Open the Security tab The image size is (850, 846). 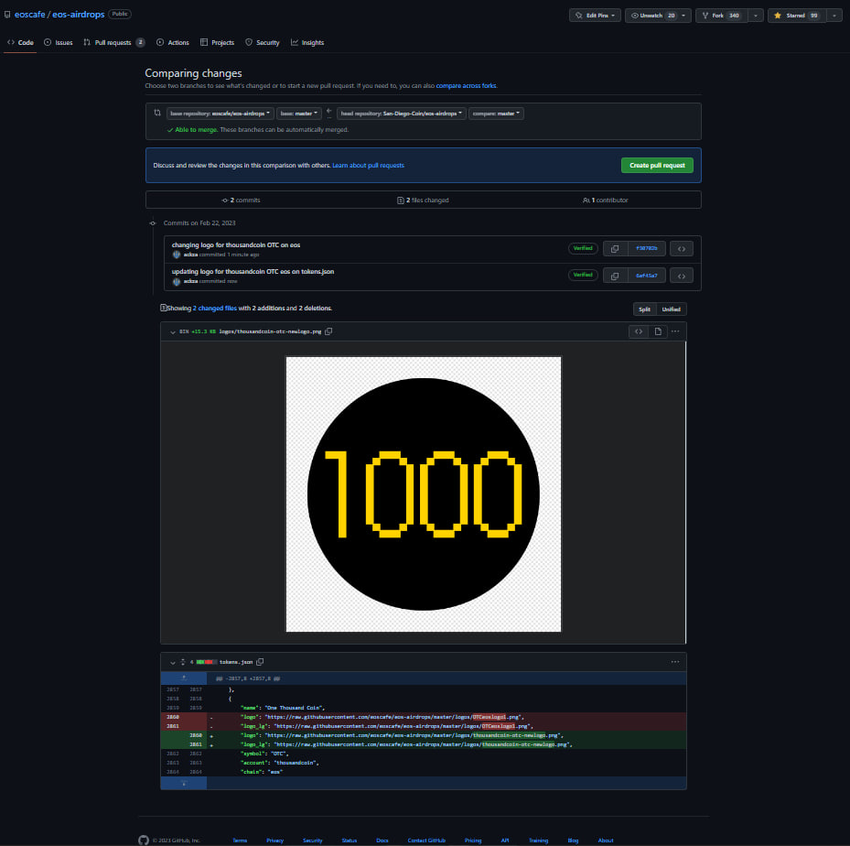pos(263,42)
